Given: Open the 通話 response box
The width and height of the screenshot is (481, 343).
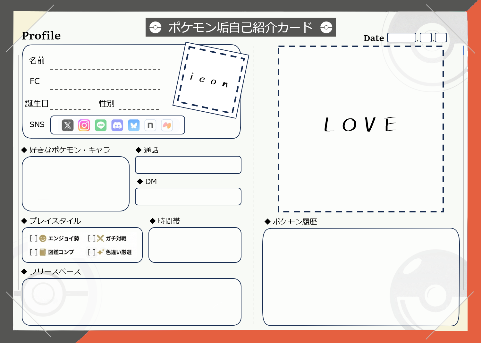Looking at the screenshot, I should [x=188, y=165].
